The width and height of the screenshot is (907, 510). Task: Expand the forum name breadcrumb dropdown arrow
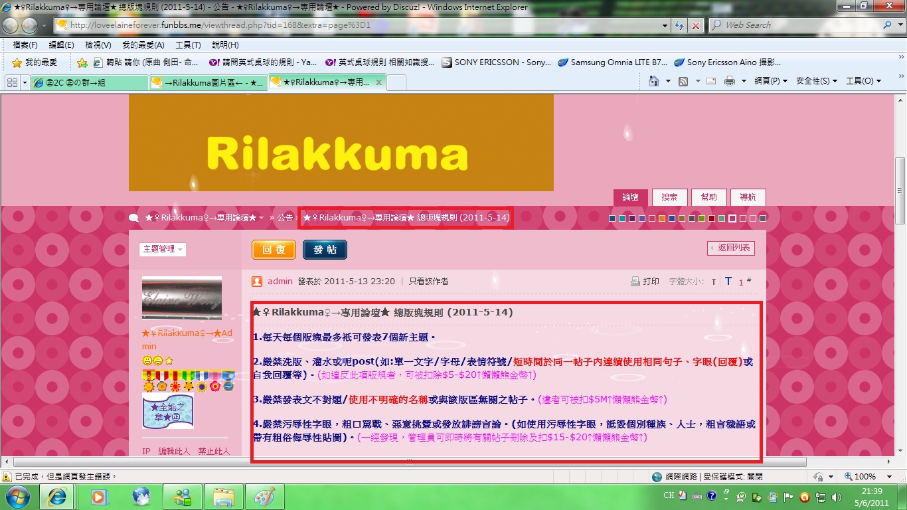[262, 218]
